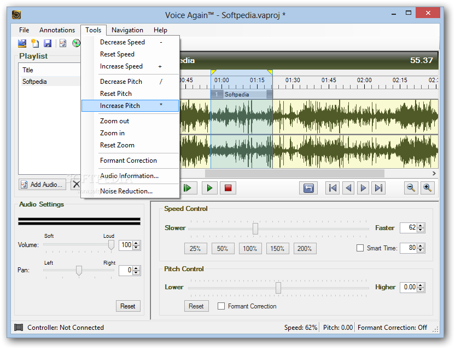Image resolution: width=455 pixels, height=349 pixels.
Task: Select the Softpedia annotation label on the timeline
Action: [x=237, y=94]
